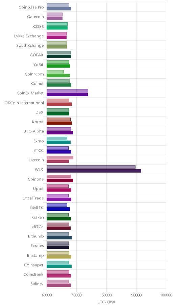Click the Livecoin lighter pink bar

pos(60,157)
